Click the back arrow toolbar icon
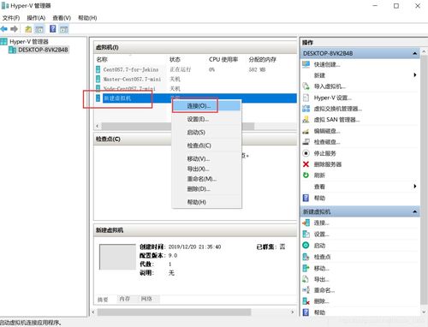 pos(4,29)
